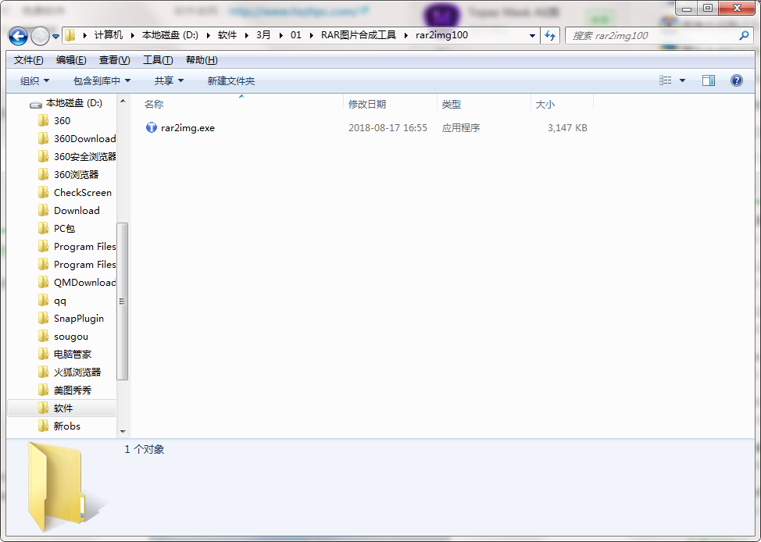Select the SnapPlugin folder
This screenshot has height=542, width=761.
[79, 319]
